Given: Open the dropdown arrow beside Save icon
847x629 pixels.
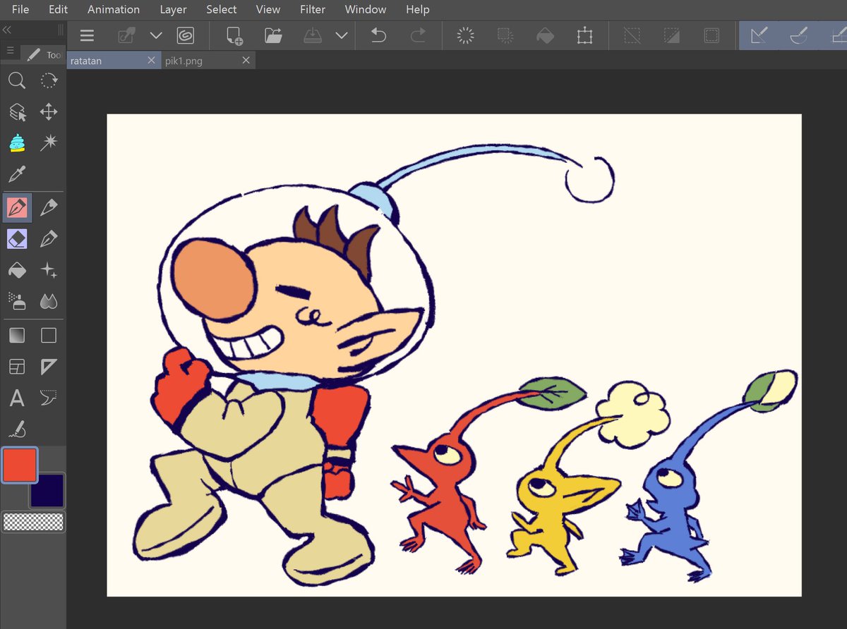Looking at the screenshot, I should tap(342, 35).
